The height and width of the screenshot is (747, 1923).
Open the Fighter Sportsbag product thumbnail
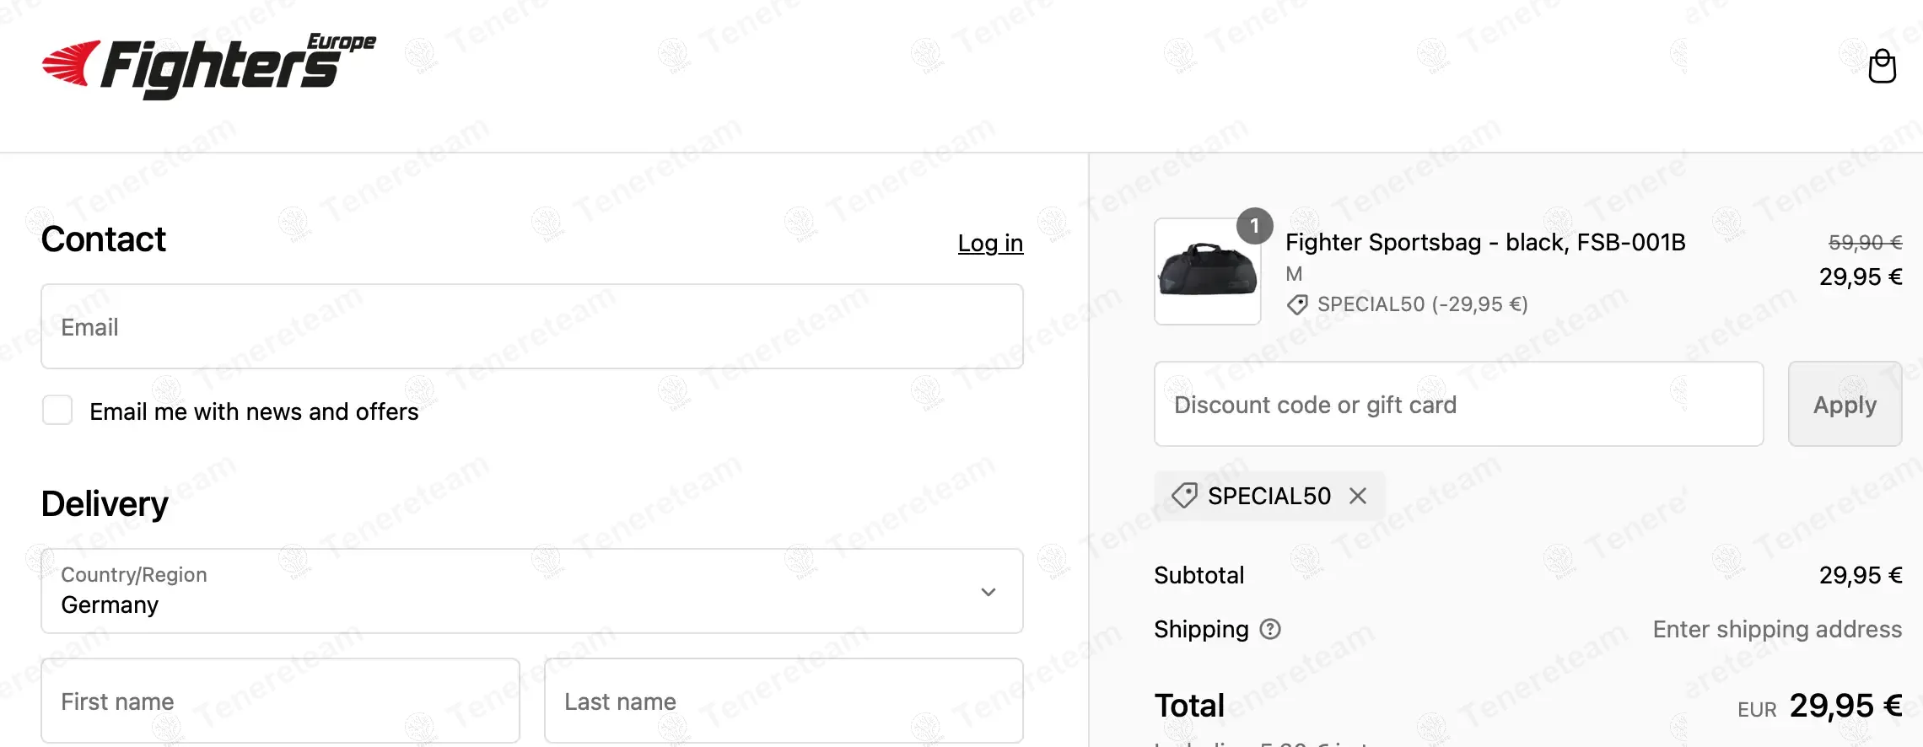point(1207,271)
